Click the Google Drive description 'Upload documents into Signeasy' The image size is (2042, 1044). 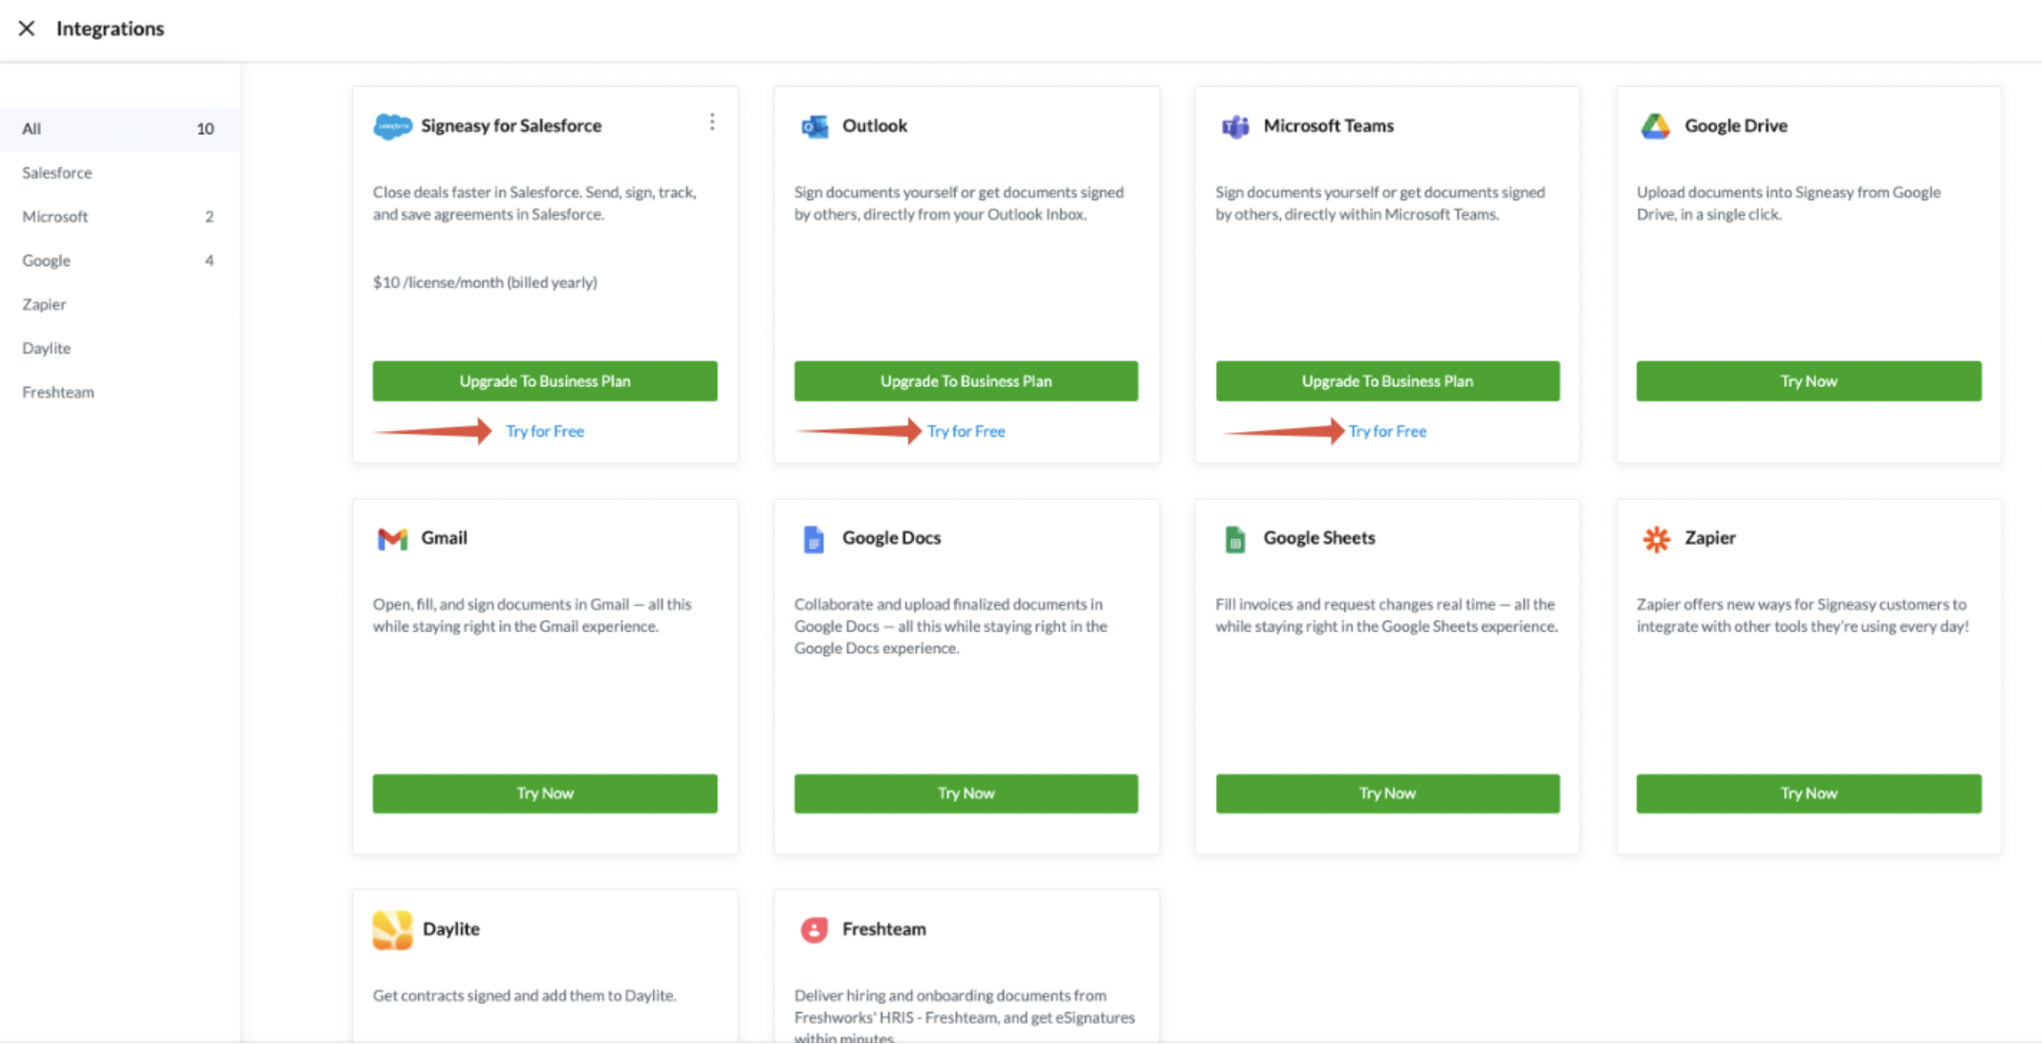[x=1789, y=204]
